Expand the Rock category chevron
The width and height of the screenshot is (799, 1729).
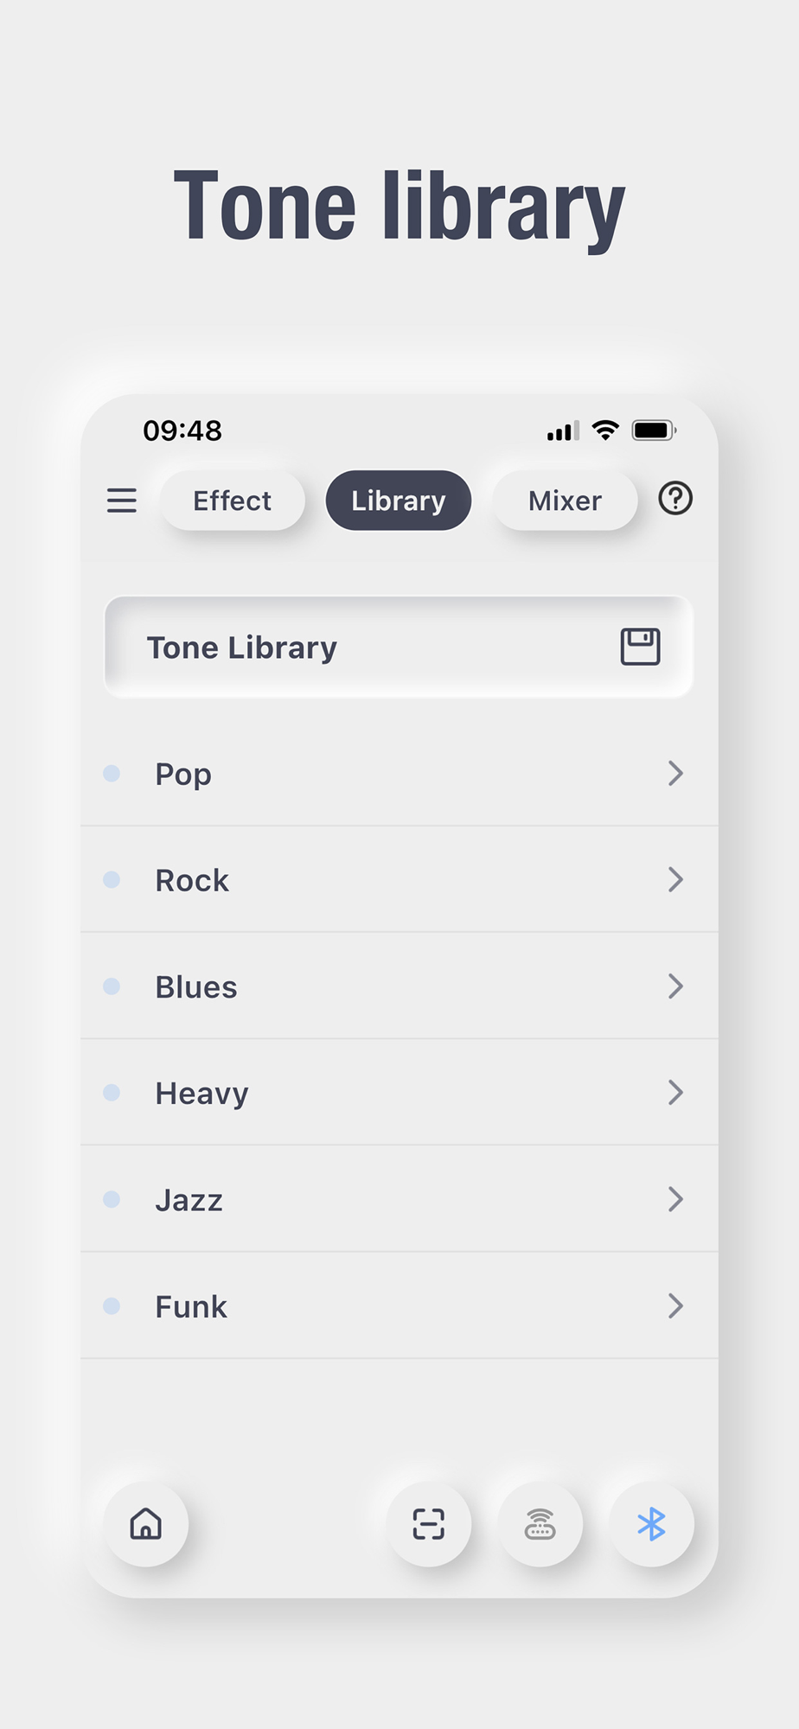pos(675,880)
